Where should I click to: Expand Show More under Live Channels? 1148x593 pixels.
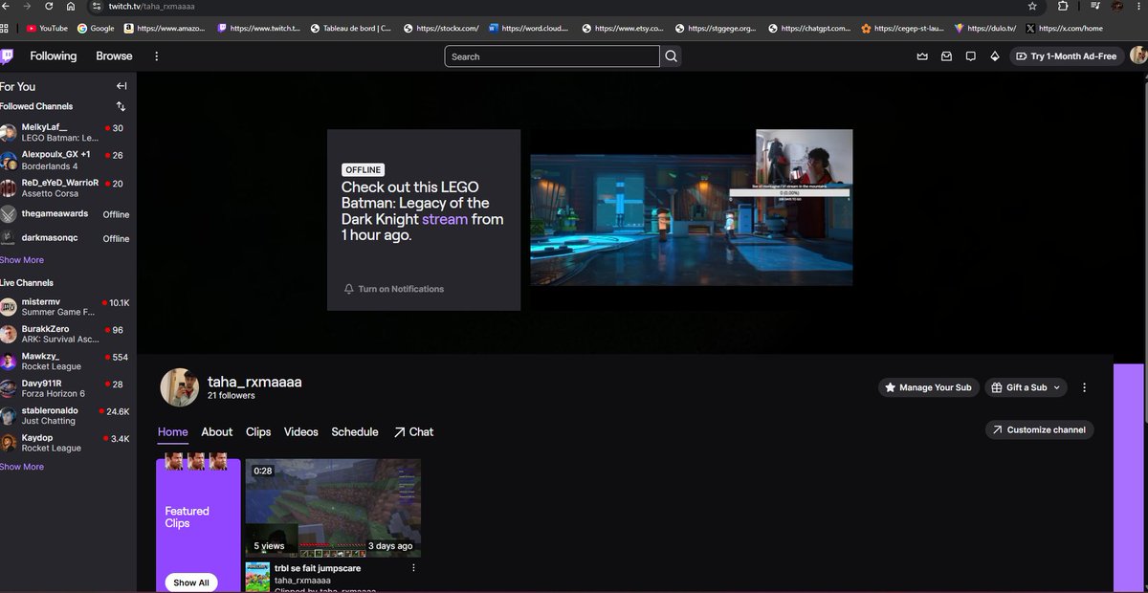[22, 467]
